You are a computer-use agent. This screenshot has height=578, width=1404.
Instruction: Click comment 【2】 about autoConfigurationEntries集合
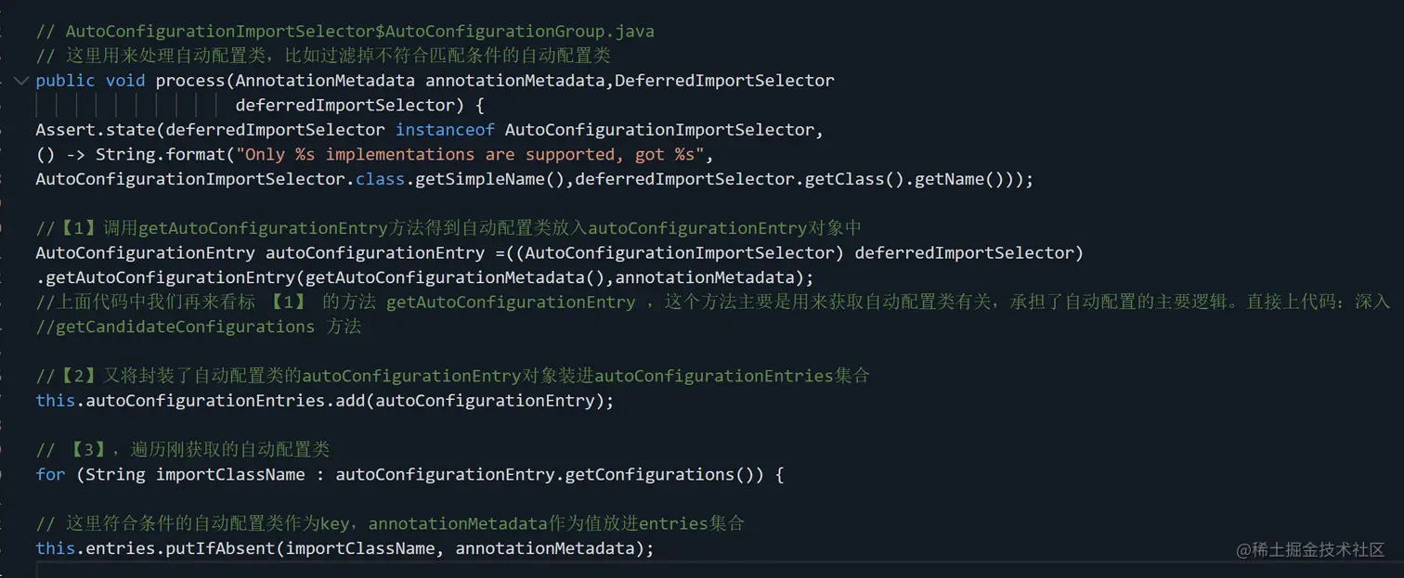pyautogui.click(x=452, y=376)
